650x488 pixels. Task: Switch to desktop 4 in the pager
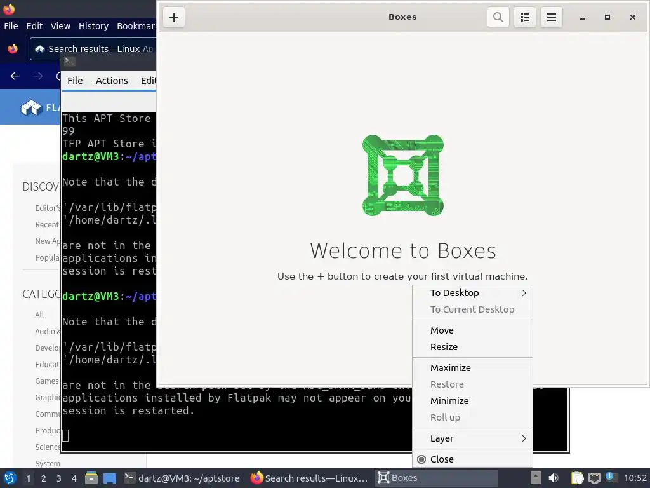[x=74, y=478]
